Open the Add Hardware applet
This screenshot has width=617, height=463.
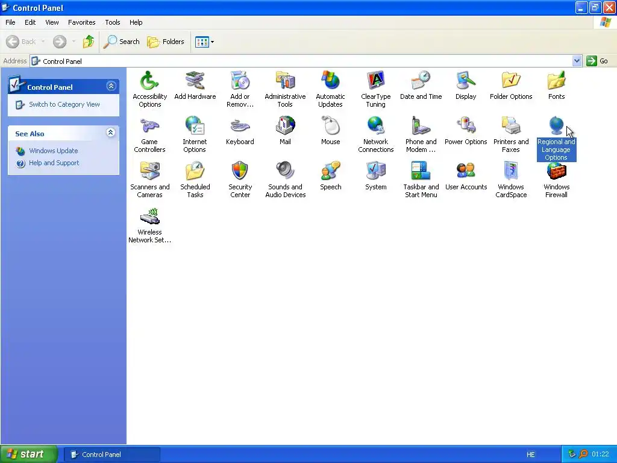(195, 81)
